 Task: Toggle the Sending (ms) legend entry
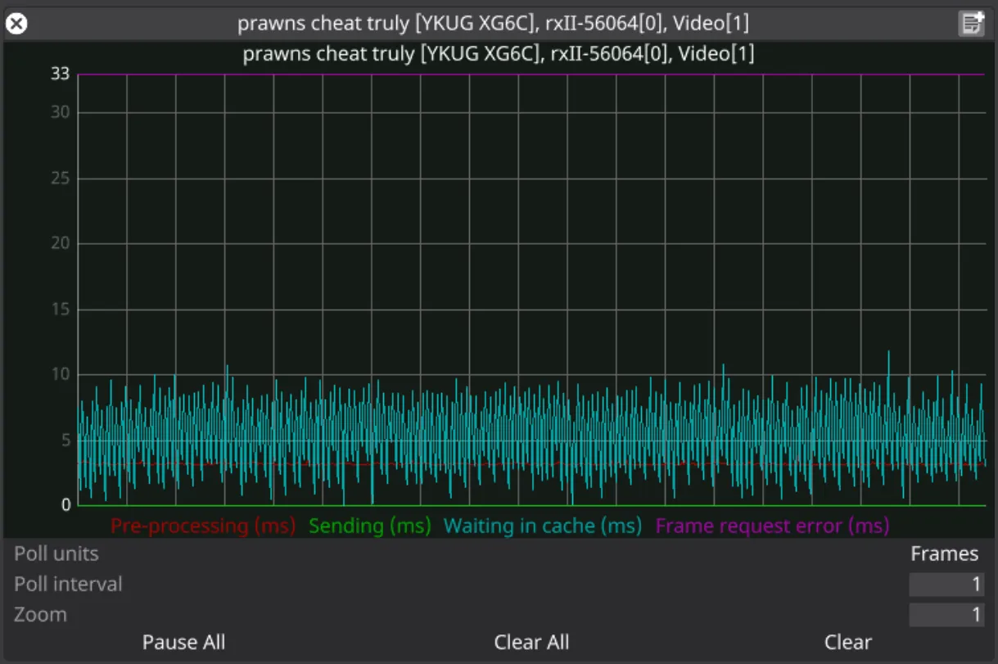point(369,526)
